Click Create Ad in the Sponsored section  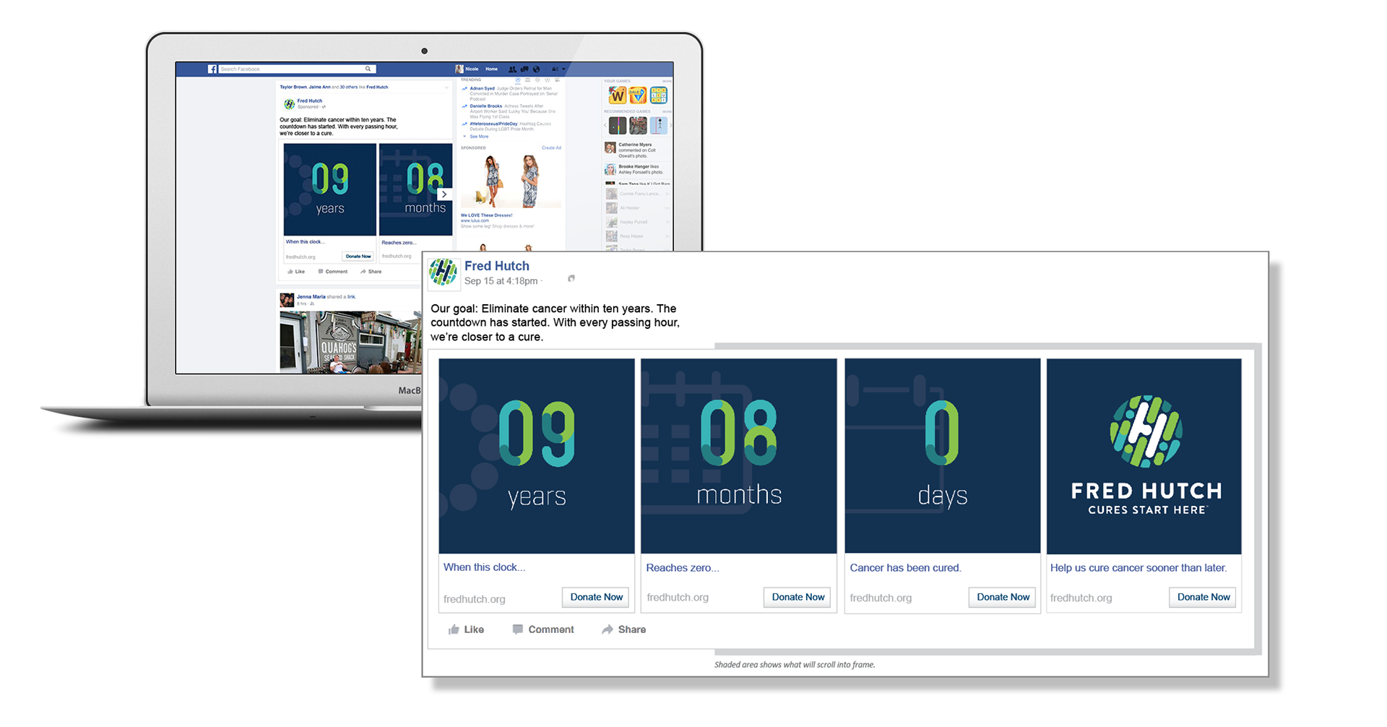tap(551, 148)
